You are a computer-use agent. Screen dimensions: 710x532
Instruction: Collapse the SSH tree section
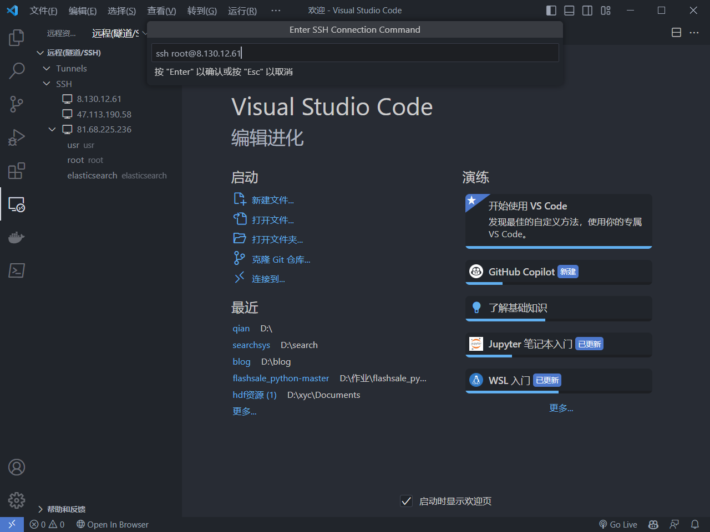point(47,84)
